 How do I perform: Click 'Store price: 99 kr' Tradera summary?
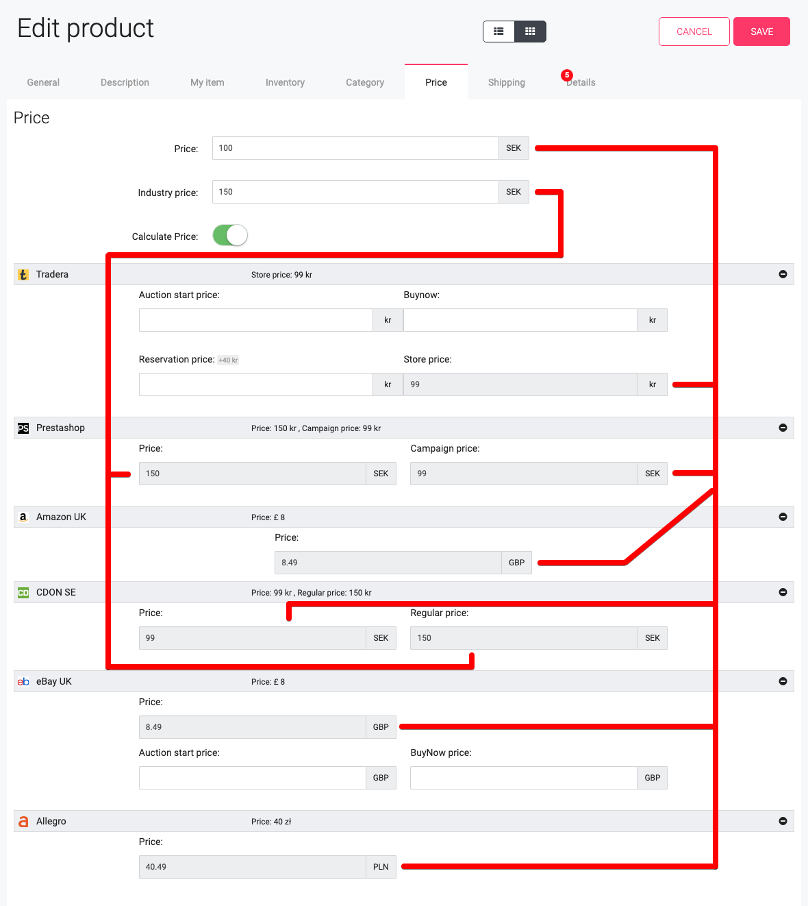pos(281,275)
